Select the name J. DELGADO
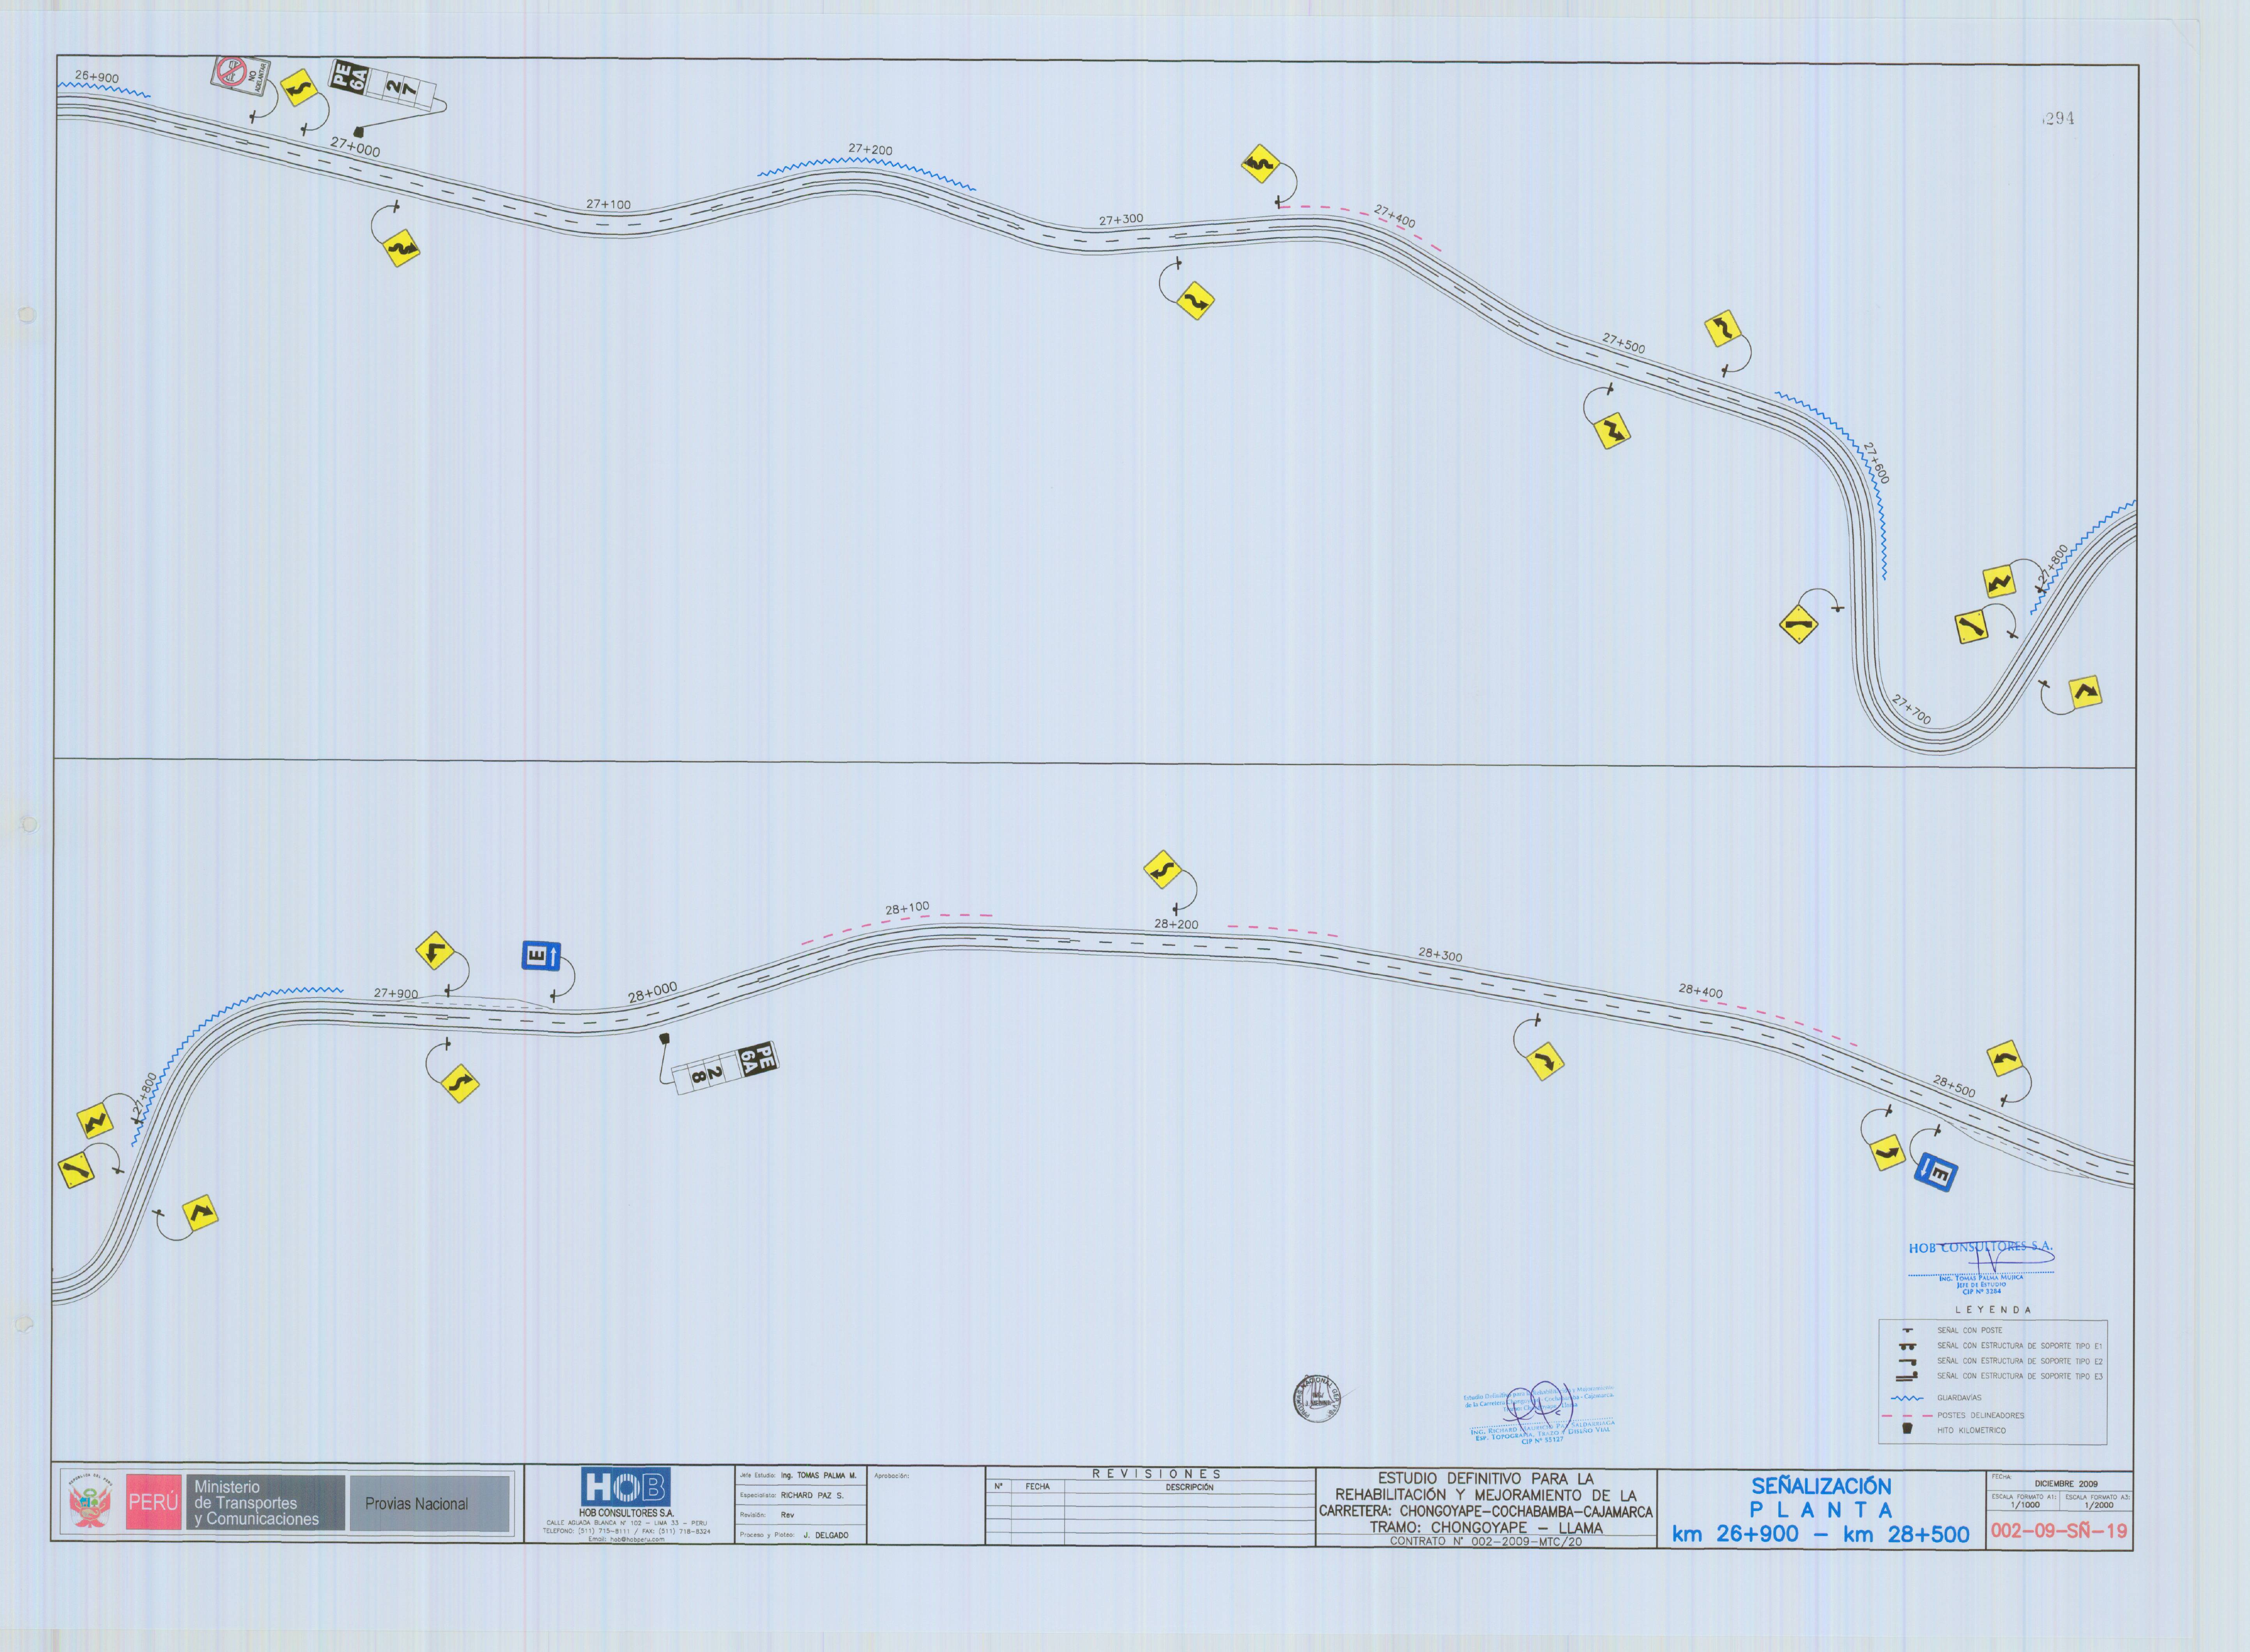 point(825,1535)
